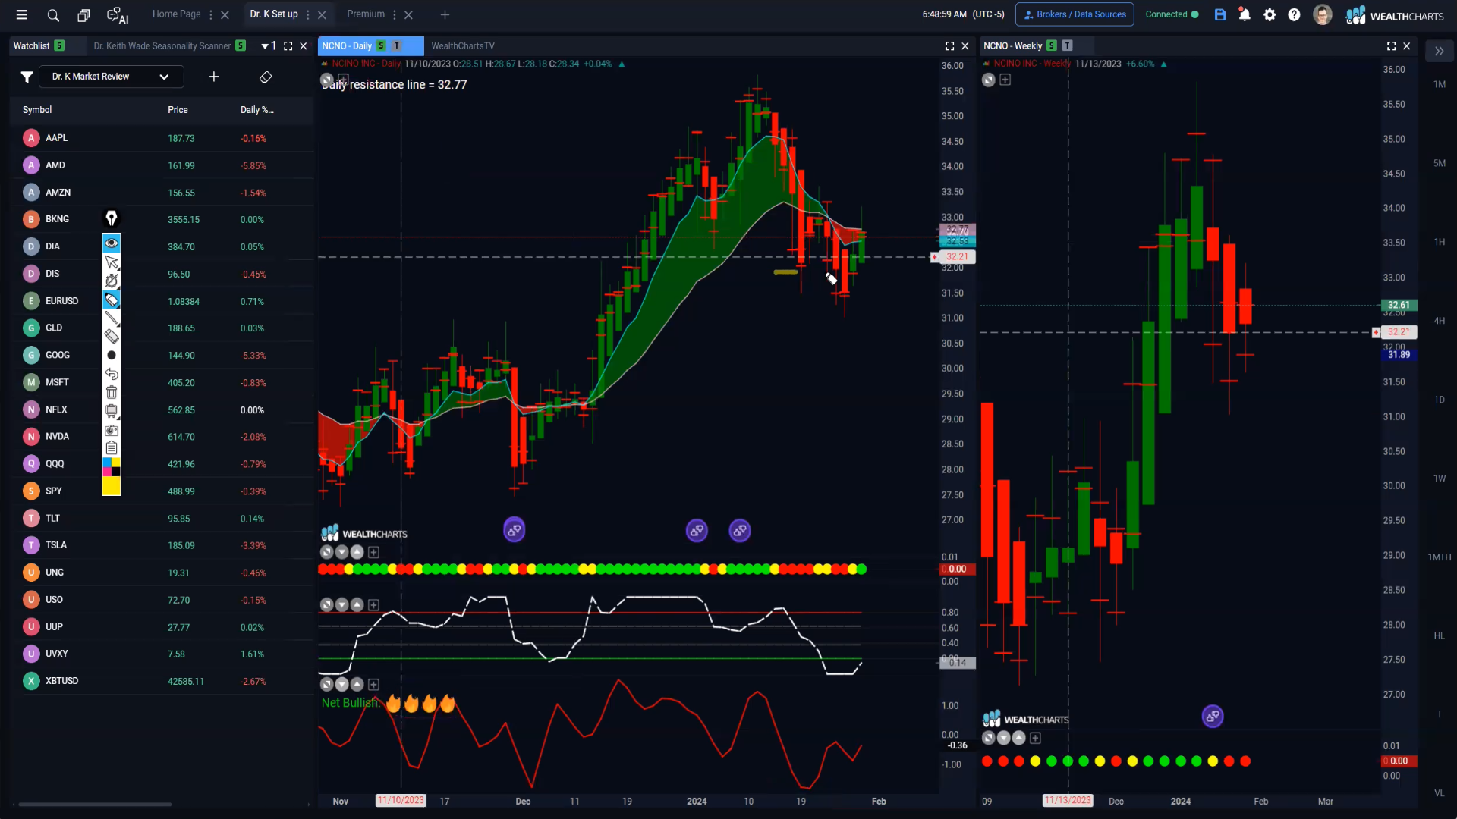Select the 1MTH timeframe in sidebar

point(1440,557)
